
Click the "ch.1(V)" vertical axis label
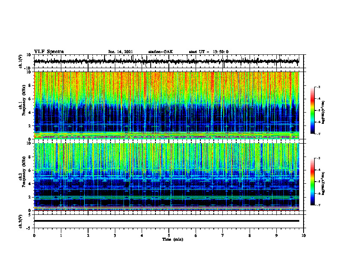pyautogui.click(x=20, y=61)
